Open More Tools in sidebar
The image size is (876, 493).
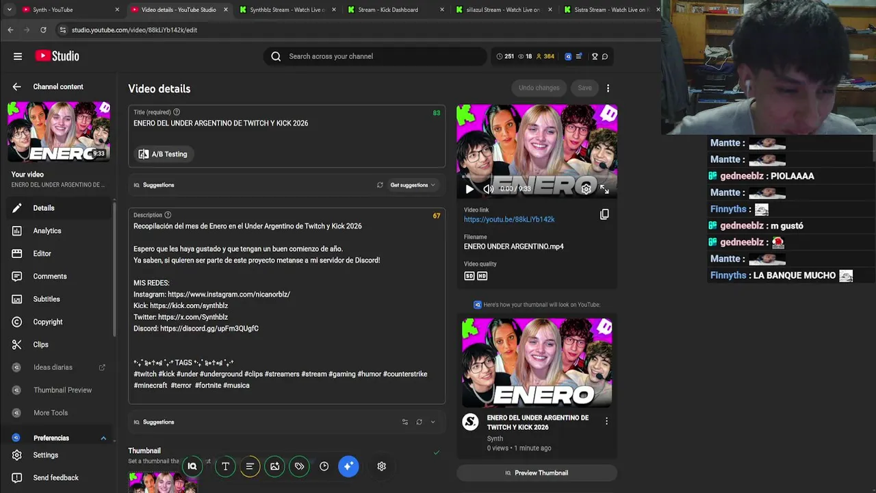[x=58, y=413]
